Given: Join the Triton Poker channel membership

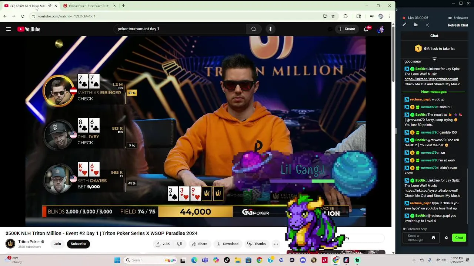Looking at the screenshot, I should tap(58, 244).
